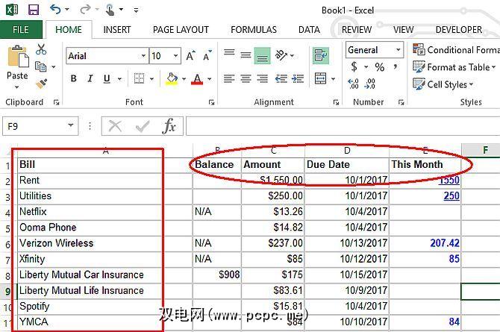Apply Comma Style

(396, 66)
